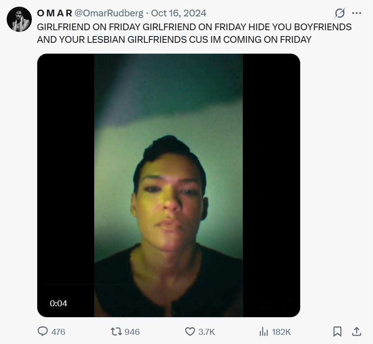Open Grok actions icon on the post
The image size is (373, 344).
(340, 13)
